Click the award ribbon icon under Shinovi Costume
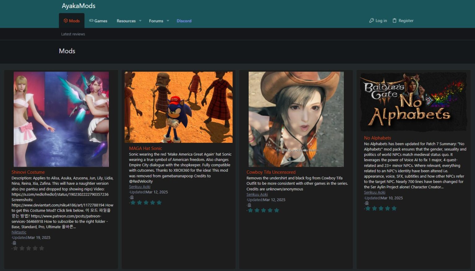This screenshot has height=271, width=475. pos(14,243)
